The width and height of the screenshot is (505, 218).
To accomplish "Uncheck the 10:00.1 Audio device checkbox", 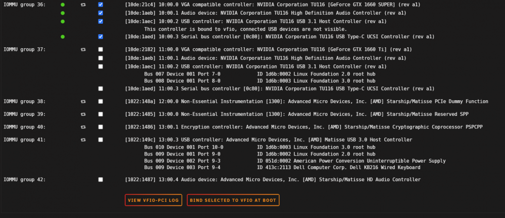I will (x=100, y=13).
